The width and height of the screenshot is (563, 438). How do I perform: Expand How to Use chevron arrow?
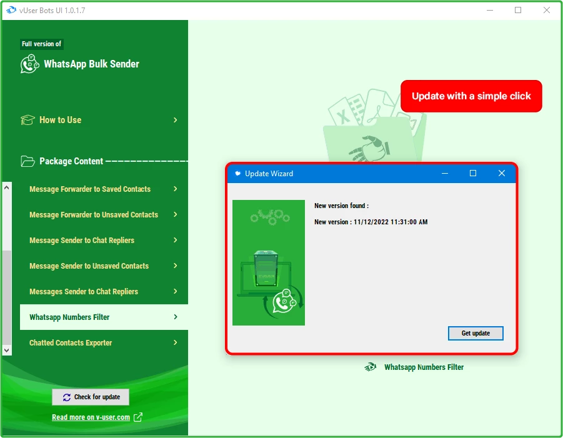(x=175, y=120)
